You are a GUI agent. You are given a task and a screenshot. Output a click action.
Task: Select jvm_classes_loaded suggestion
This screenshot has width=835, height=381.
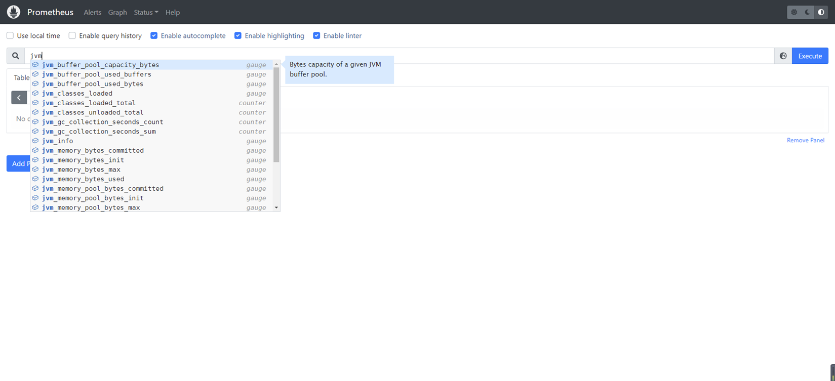[152, 94]
